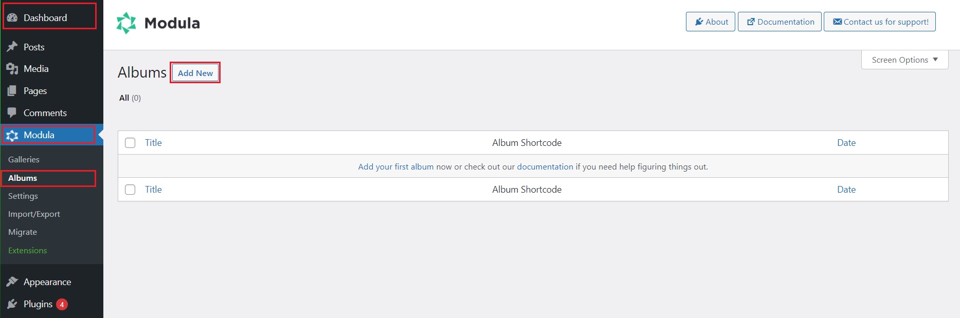Image resolution: width=960 pixels, height=318 pixels.
Task: Sort albums by Title column header
Action: [153, 143]
